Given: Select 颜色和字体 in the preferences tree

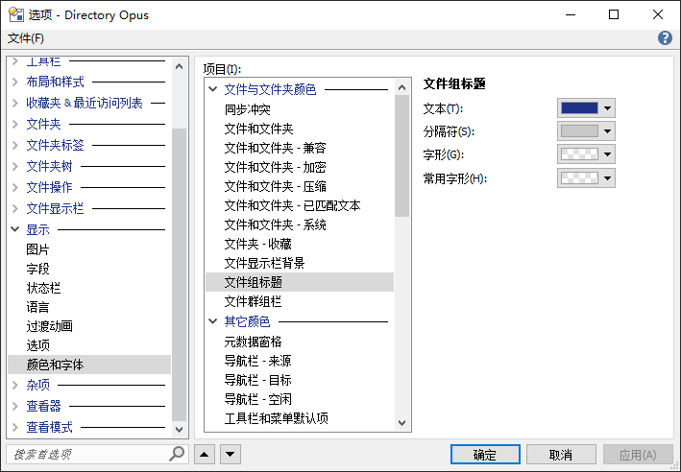Looking at the screenshot, I should 89,365.
